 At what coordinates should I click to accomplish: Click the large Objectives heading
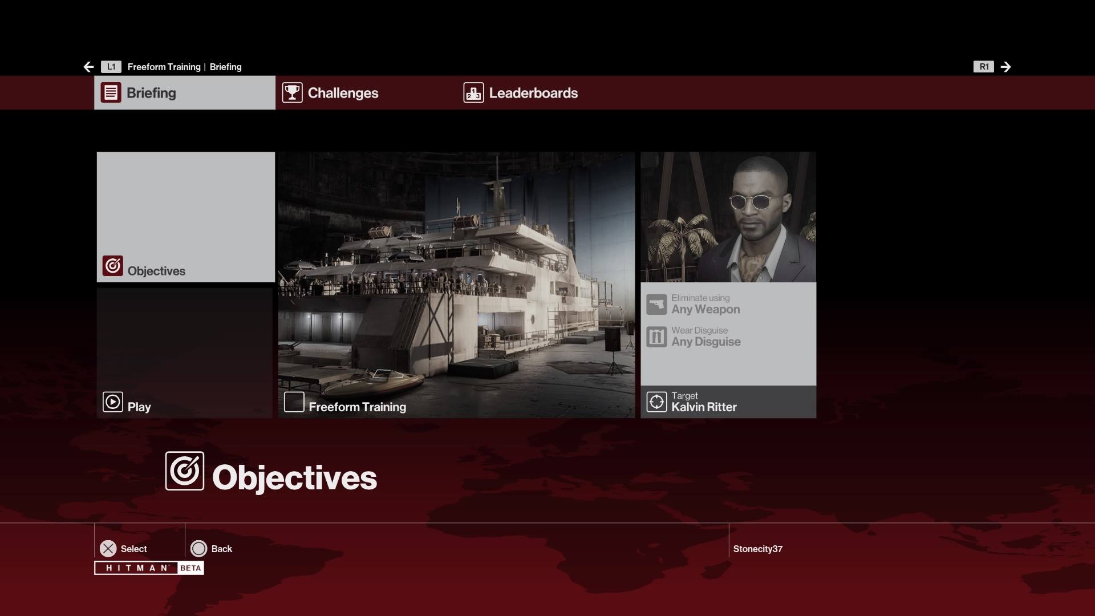pyautogui.click(x=294, y=478)
